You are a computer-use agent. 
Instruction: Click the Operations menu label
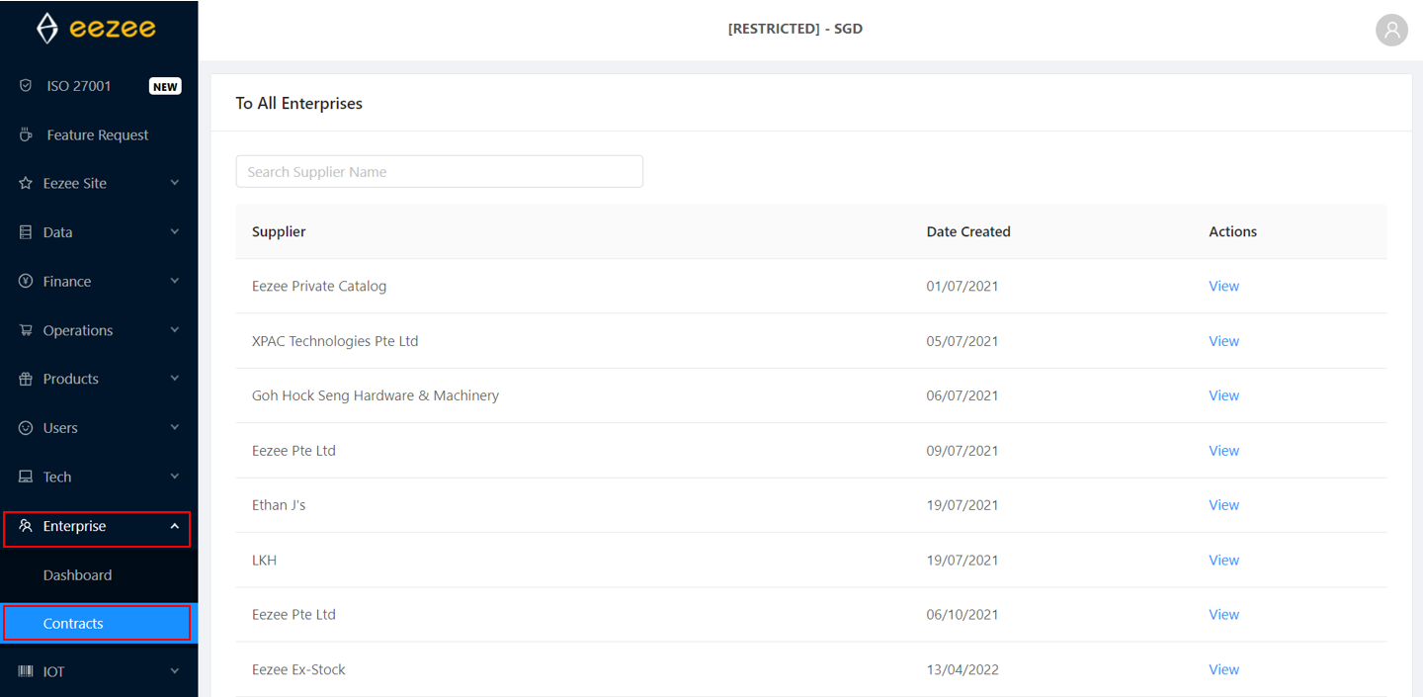click(x=78, y=330)
